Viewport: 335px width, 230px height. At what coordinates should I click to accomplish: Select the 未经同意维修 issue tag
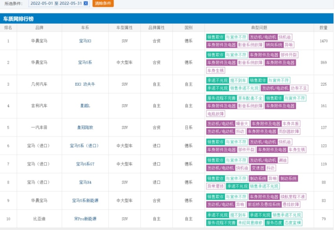[250, 223]
